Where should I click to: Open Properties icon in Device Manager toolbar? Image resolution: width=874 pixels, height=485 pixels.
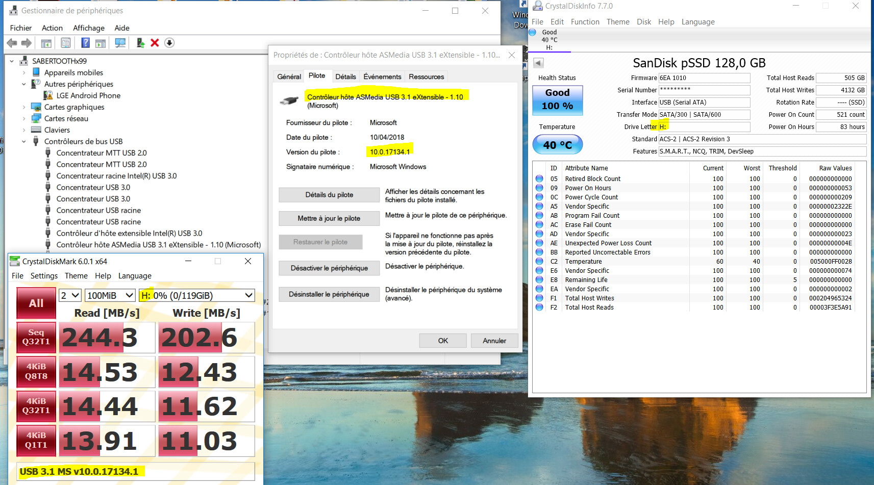tap(66, 43)
